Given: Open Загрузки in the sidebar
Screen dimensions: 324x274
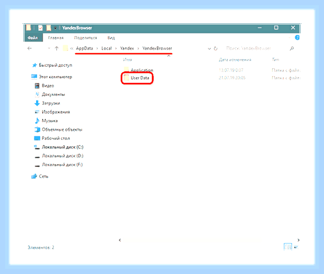Looking at the screenshot, I should [51, 103].
